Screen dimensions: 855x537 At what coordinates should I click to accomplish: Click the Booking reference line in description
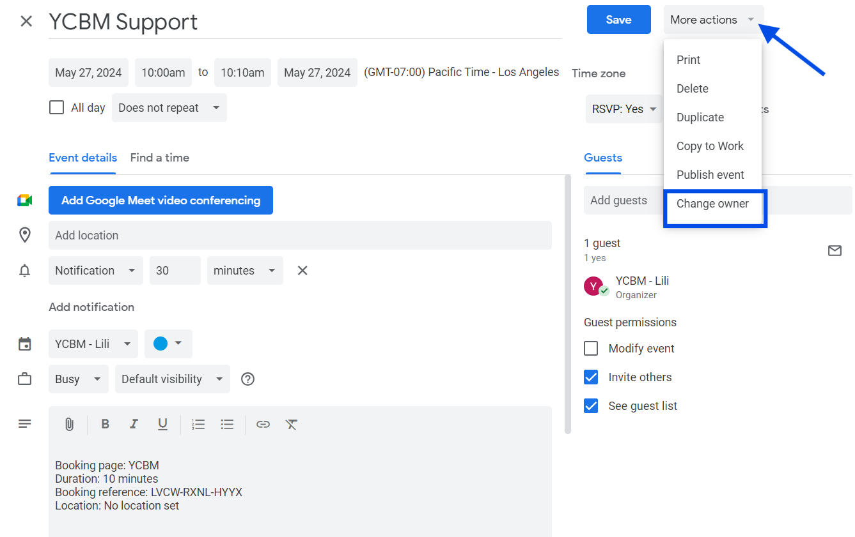point(148,492)
